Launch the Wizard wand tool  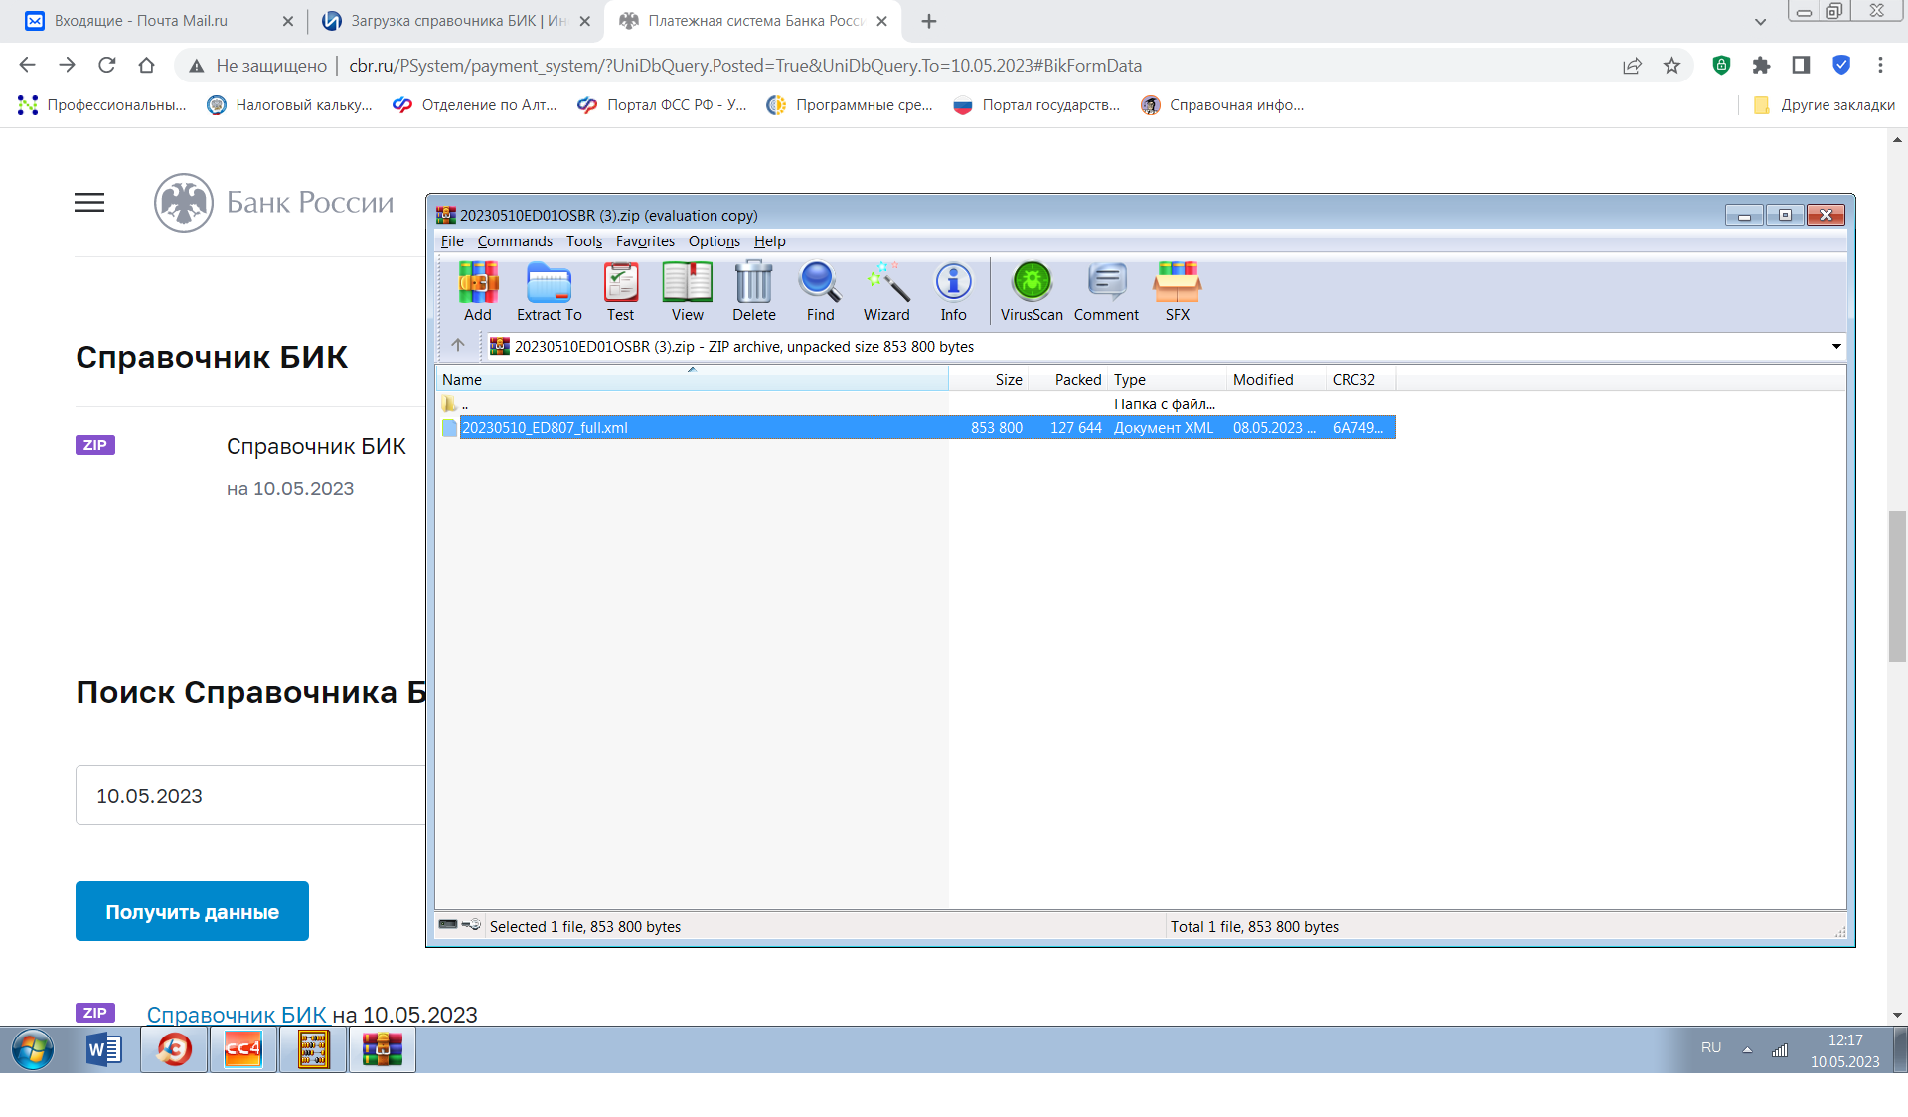point(886,291)
